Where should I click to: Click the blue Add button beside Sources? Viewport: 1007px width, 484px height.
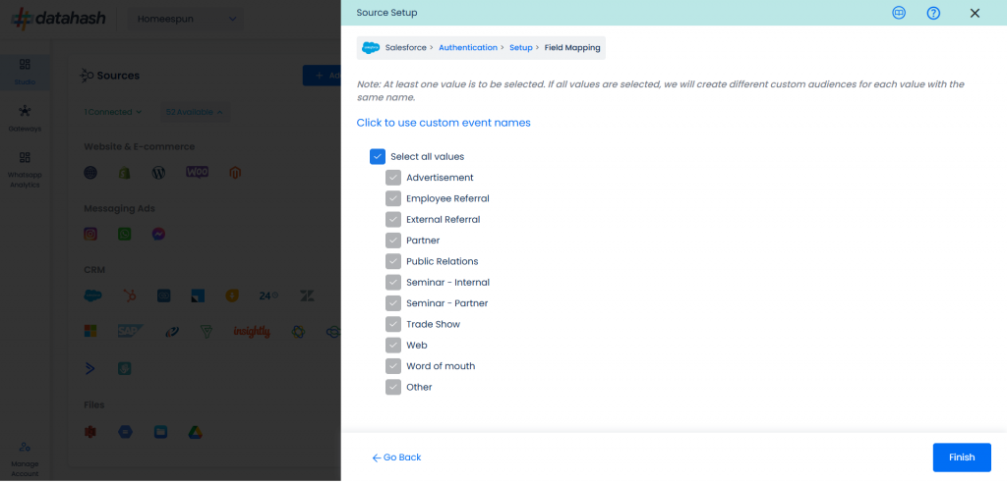point(322,76)
